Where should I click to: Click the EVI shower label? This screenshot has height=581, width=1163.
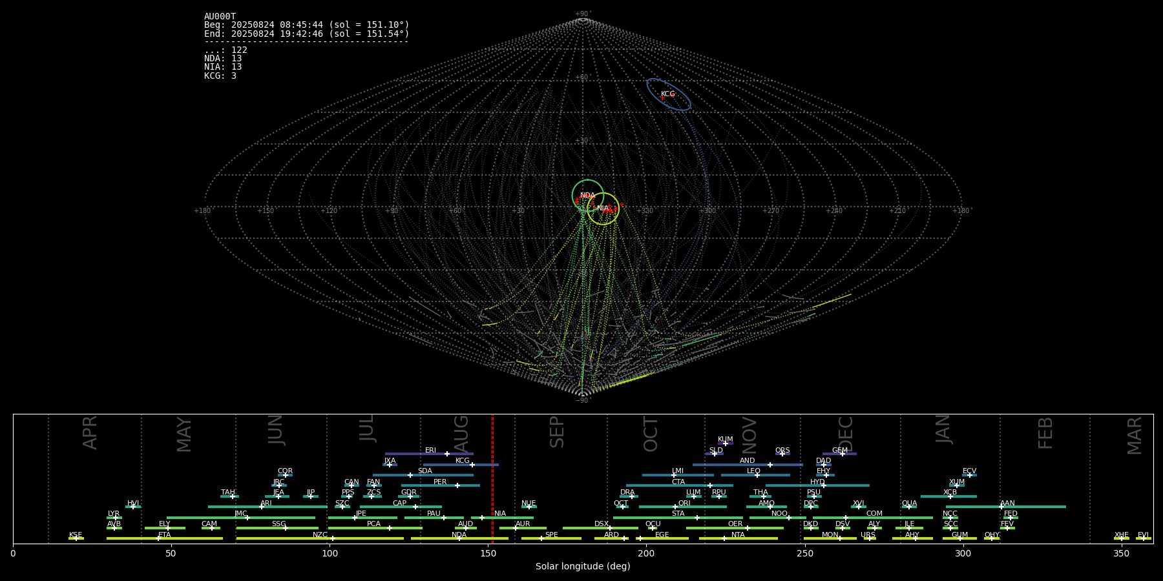click(x=1143, y=535)
